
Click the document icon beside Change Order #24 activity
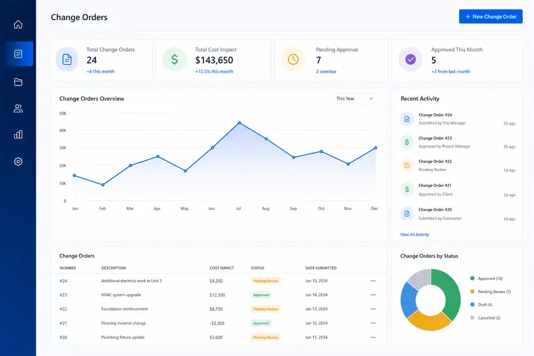(406, 119)
